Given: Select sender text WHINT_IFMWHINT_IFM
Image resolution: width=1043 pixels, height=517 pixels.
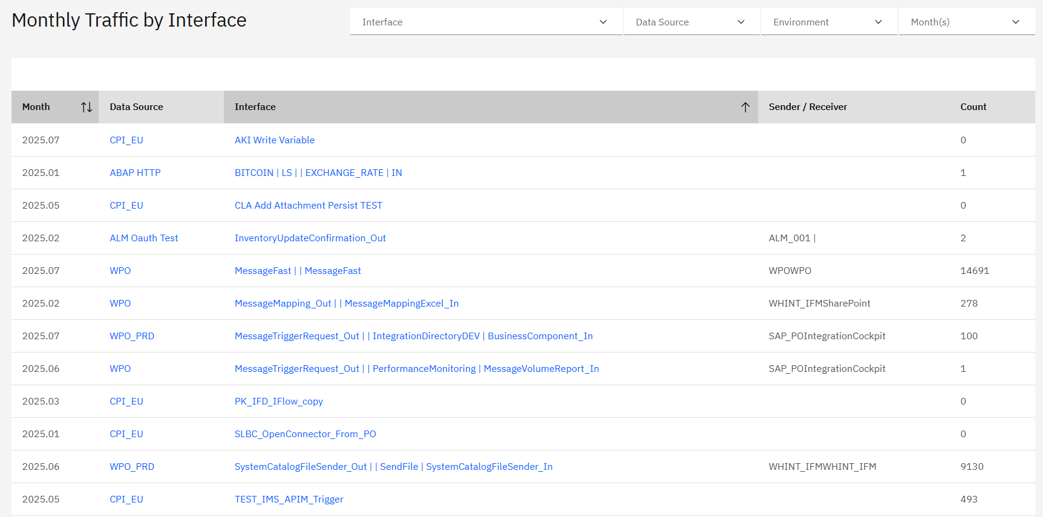Looking at the screenshot, I should (823, 466).
